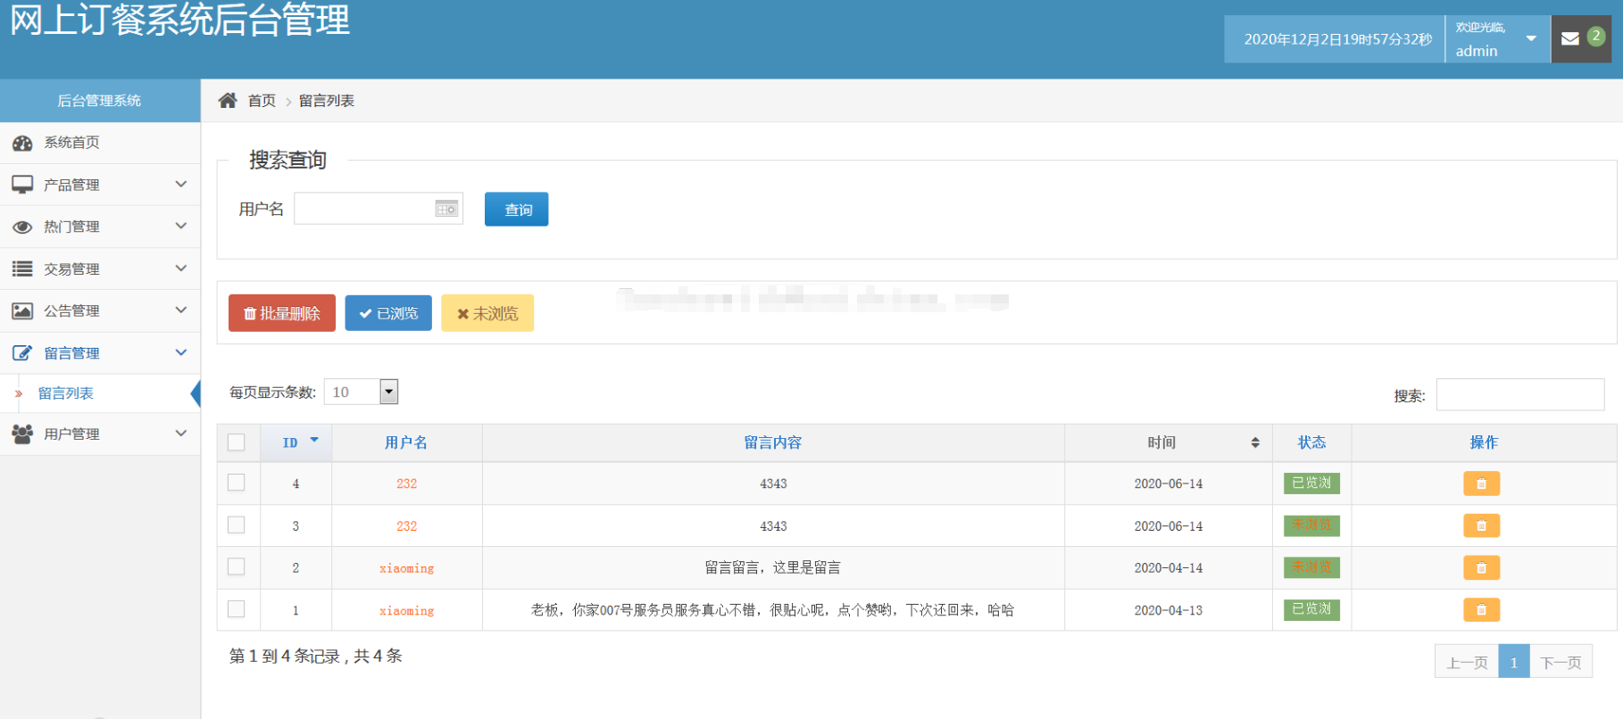Delete message row with ID 1
Viewport: 1623px width, 719px height.
[x=1481, y=610]
